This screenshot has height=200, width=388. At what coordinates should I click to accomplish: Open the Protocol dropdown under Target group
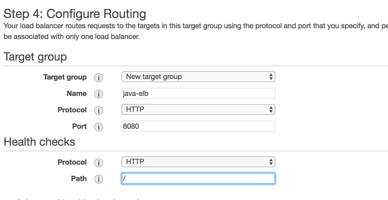[x=198, y=109]
